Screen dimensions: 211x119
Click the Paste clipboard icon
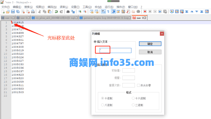point(50,12)
